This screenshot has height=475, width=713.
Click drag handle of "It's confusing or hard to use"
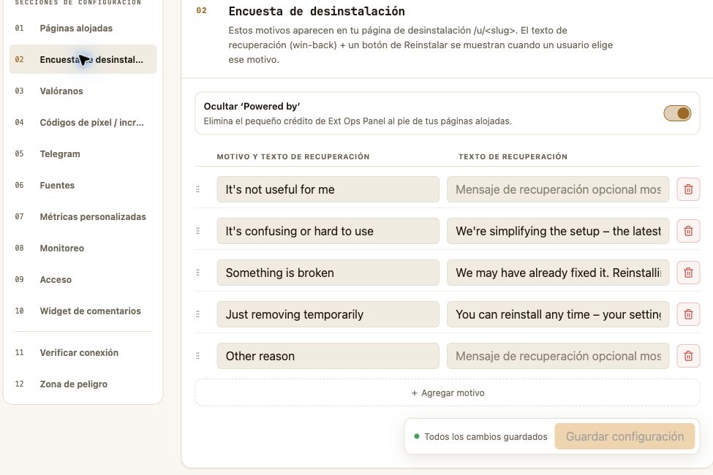(x=197, y=231)
